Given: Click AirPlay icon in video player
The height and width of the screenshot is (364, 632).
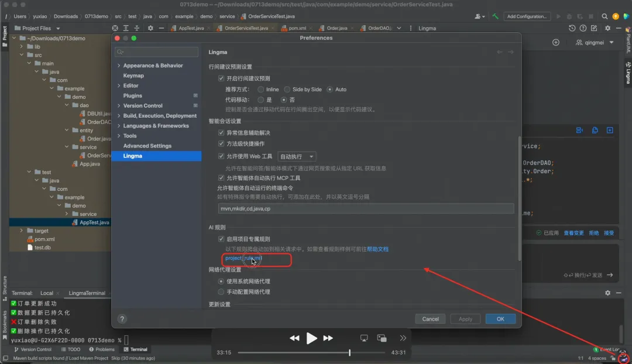Looking at the screenshot, I should click(x=364, y=338).
